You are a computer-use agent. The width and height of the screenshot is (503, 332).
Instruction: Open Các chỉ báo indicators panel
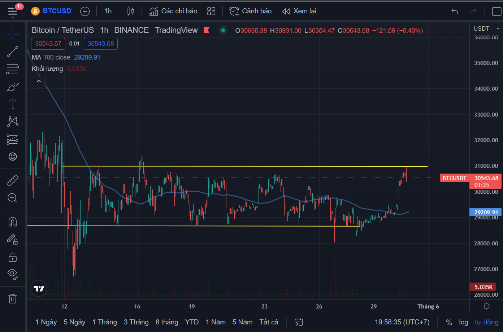click(x=173, y=11)
